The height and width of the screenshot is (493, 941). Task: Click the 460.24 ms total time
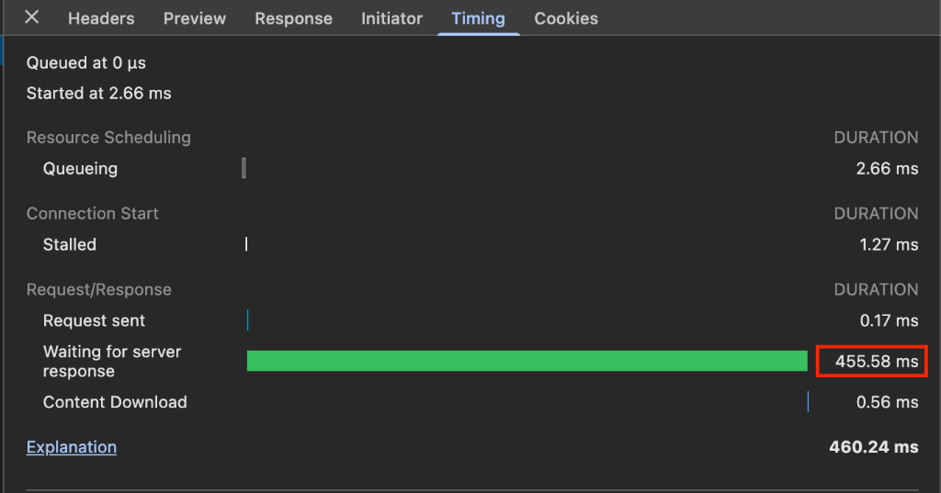(873, 447)
